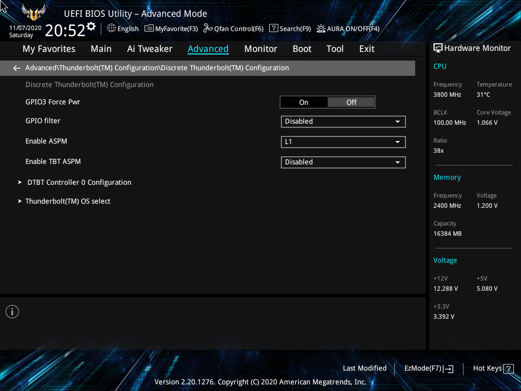Switch to Tool tab
Image resolution: width=521 pixels, height=391 pixels.
335,49
